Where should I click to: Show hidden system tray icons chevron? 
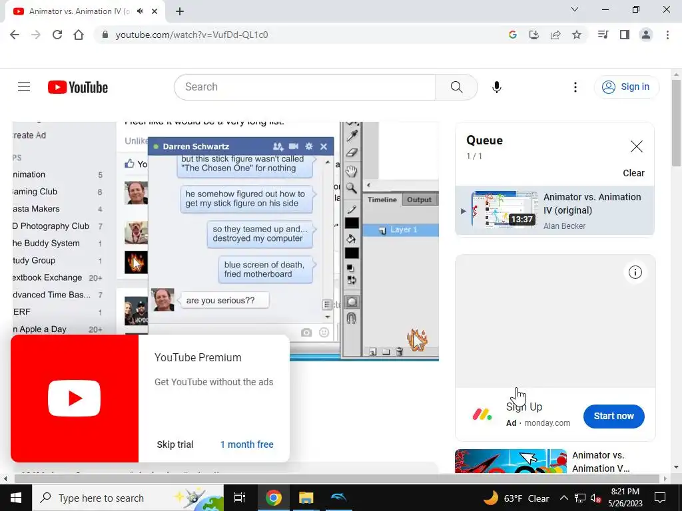pos(563,498)
